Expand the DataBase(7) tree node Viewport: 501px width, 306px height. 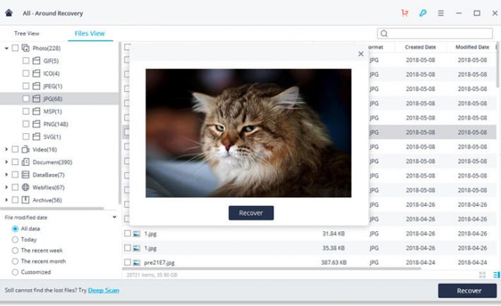tap(6, 175)
